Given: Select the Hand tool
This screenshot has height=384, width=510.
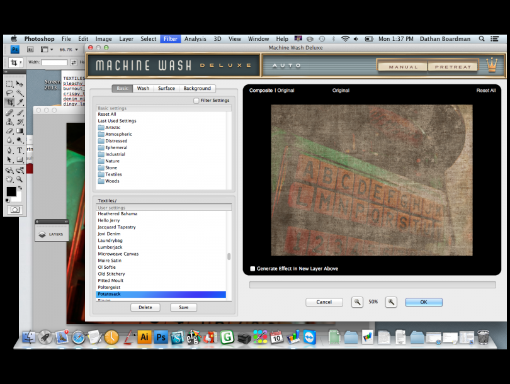Looking at the screenshot, I should coord(9,179).
